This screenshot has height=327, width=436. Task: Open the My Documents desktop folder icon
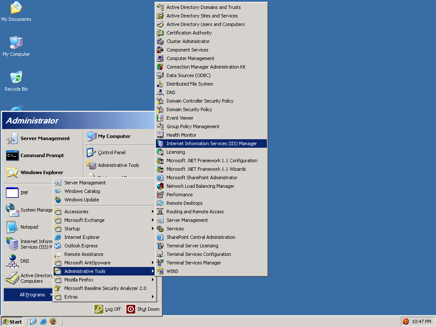point(16,8)
